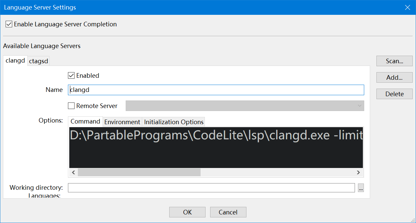Click the right arrow of the horizontal scrollbar
Image resolution: width=416 pixels, height=223 pixels.
[x=358, y=172]
